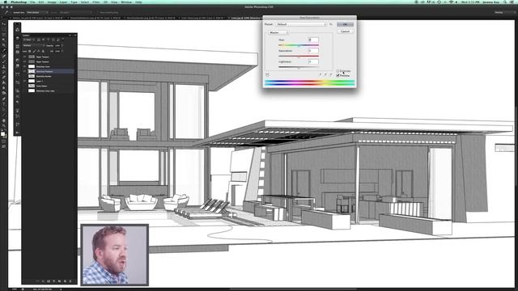
Task: Open the Apple menu
Action: tap(5, 2)
